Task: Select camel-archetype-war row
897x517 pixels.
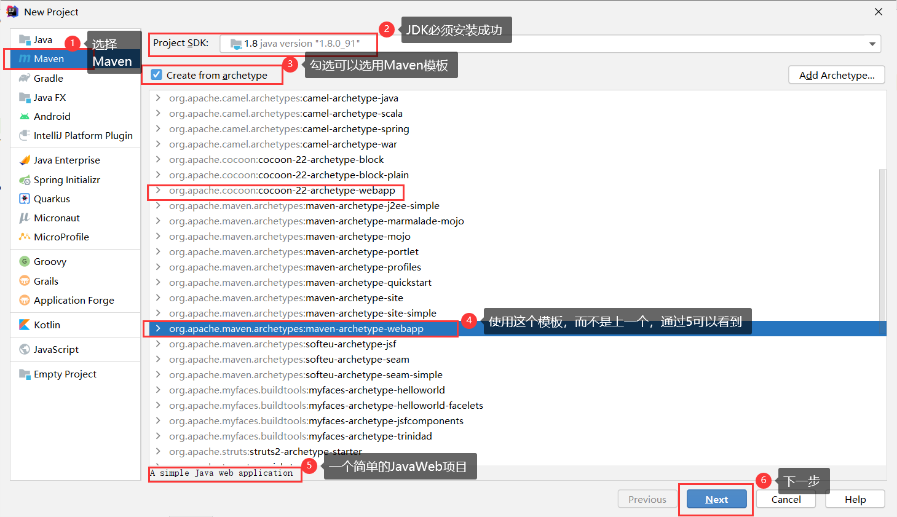Action: pos(518,144)
